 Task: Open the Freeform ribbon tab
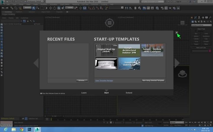(x=19, y=12)
